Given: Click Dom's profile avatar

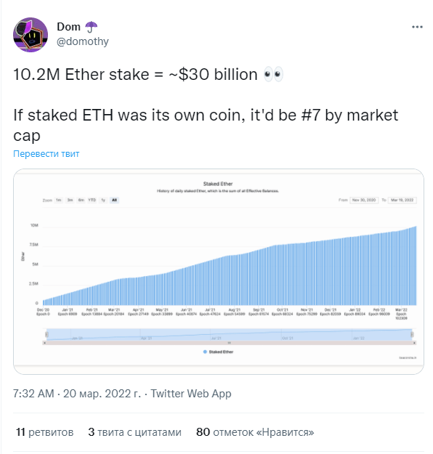Looking at the screenshot, I should click(31, 35).
